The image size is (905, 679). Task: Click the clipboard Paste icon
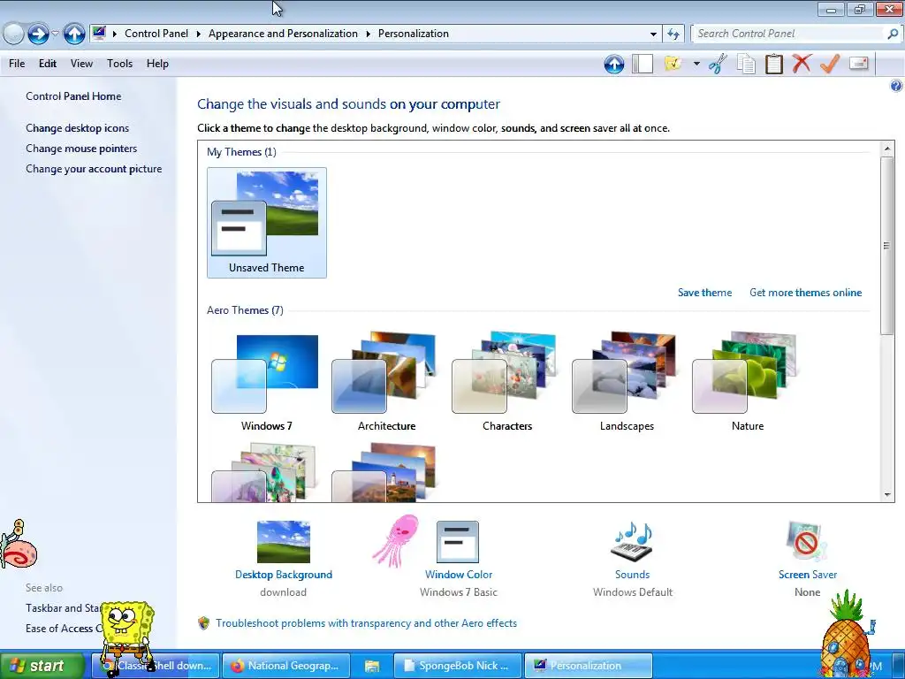click(774, 64)
